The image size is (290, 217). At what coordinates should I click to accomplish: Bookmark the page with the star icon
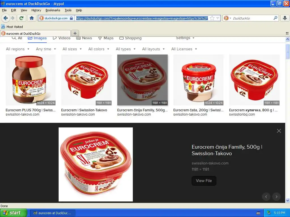(x=212, y=18)
